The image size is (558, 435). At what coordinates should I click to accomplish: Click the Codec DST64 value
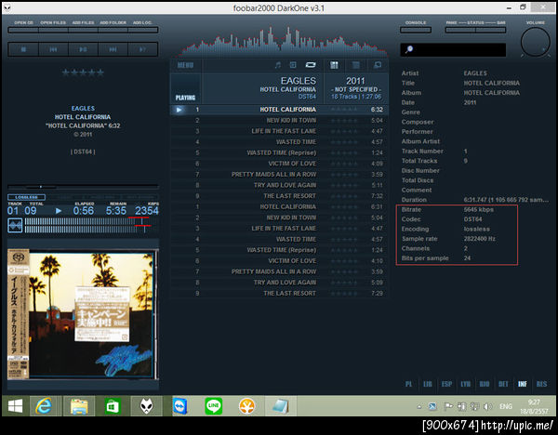472,219
